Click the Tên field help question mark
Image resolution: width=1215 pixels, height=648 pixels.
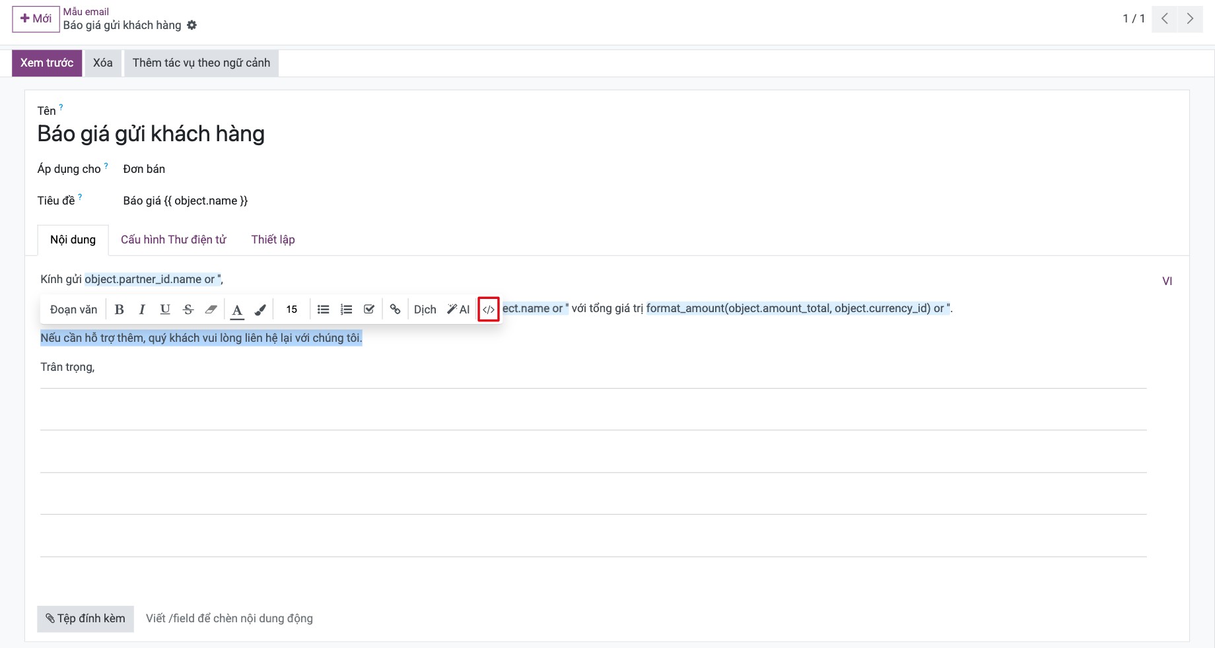coord(61,106)
